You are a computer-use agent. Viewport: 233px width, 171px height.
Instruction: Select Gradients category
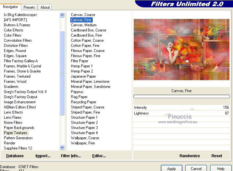click(11, 87)
